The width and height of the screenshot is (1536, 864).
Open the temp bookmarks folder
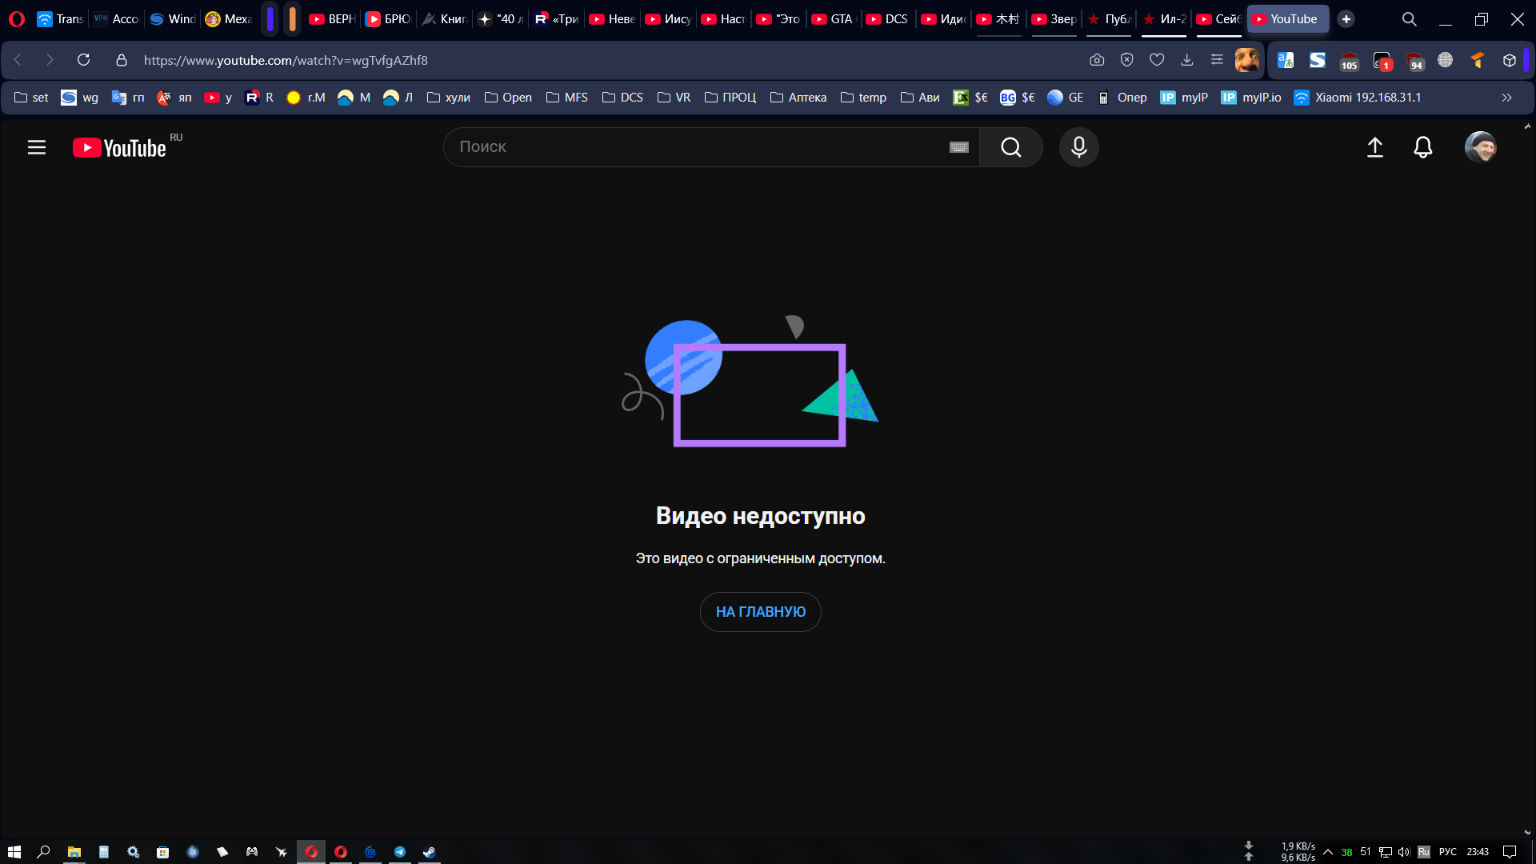pyautogui.click(x=863, y=98)
